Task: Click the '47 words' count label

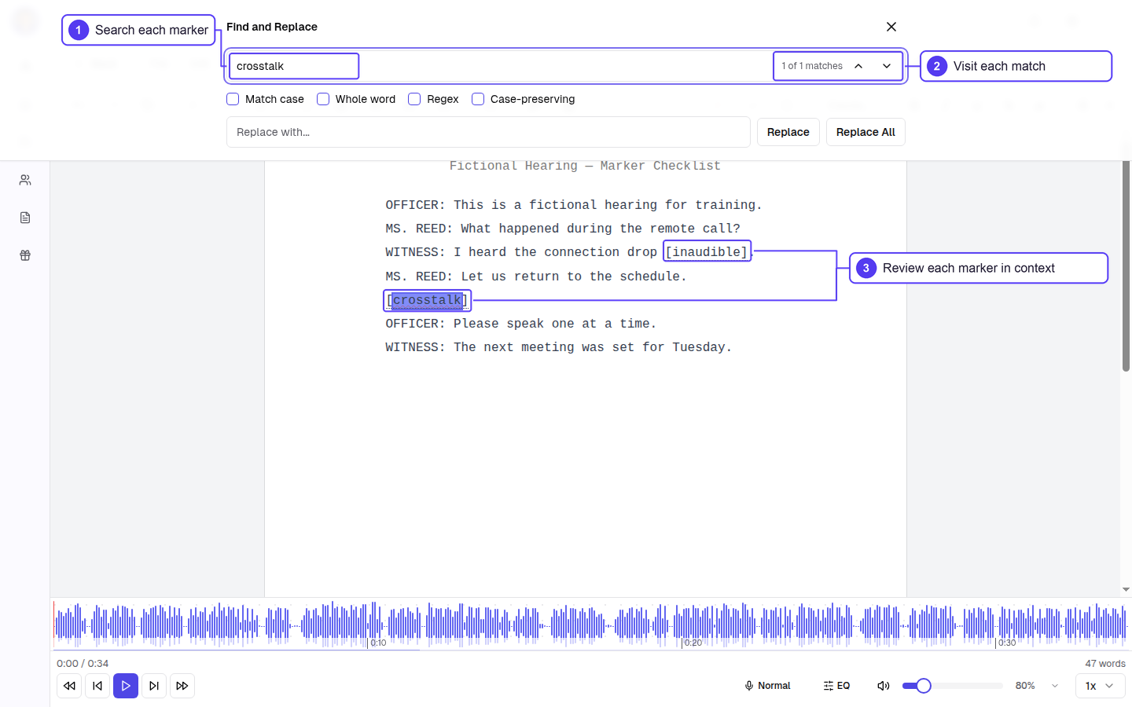Action: (1105, 664)
